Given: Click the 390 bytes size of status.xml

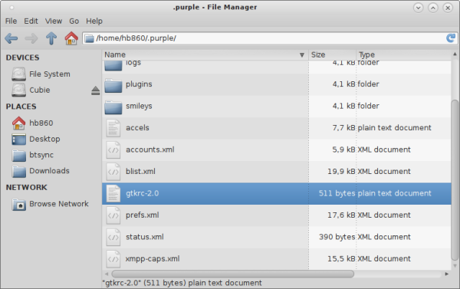Looking at the screenshot, I should [337, 237].
